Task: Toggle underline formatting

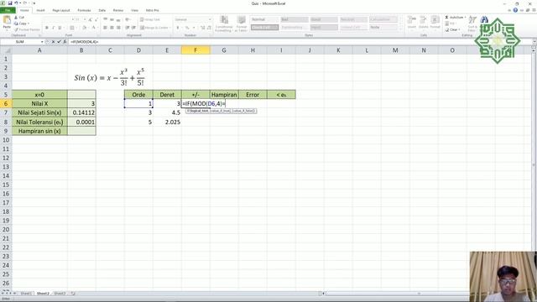Action: pyautogui.click(x=60, y=28)
